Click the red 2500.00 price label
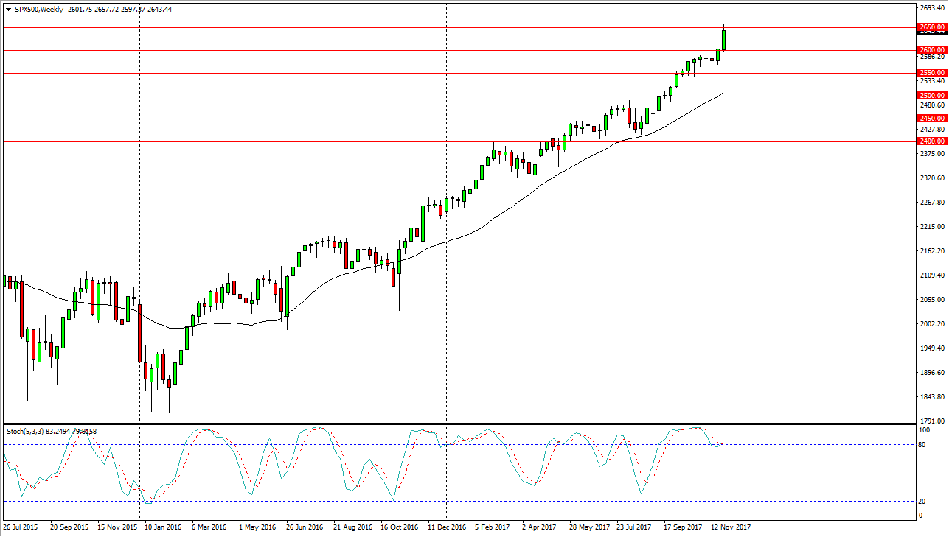This screenshot has height=537, width=949. coord(932,96)
